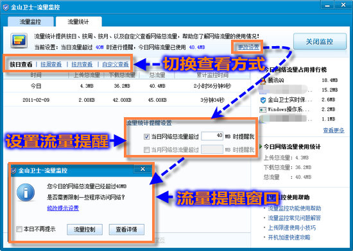Click the Kingsoft shield icon in title bar

click(x=6, y=8)
